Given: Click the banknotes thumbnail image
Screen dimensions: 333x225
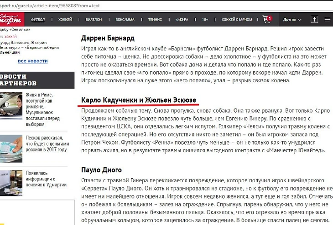Looking at the screenshot, I should [x=11, y=149].
